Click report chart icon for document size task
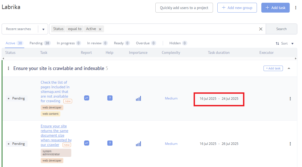 [x=87, y=143]
